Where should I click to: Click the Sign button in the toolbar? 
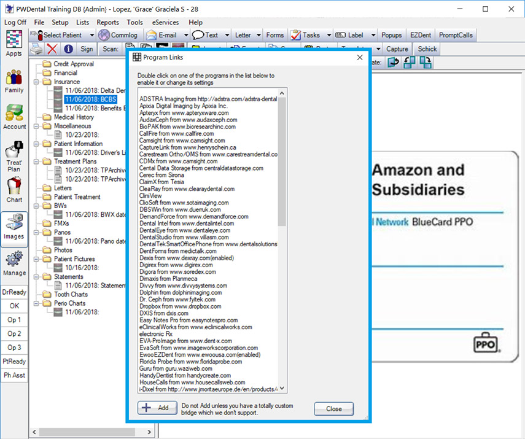click(87, 49)
